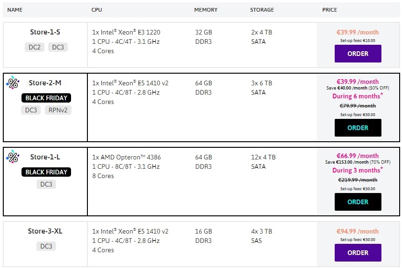Click the DC3 tag under Store-1-L
Screen dimensions: 402x269
(x=46, y=184)
